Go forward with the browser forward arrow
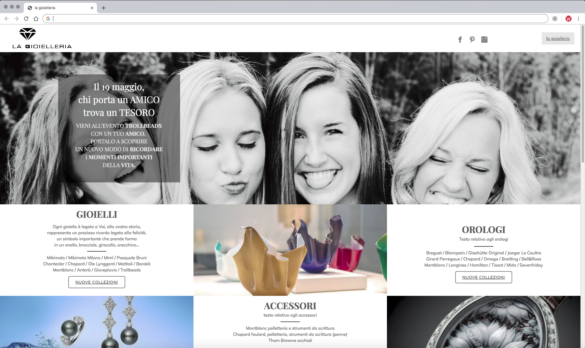The height and width of the screenshot is (348, 585). pos(16,19)
